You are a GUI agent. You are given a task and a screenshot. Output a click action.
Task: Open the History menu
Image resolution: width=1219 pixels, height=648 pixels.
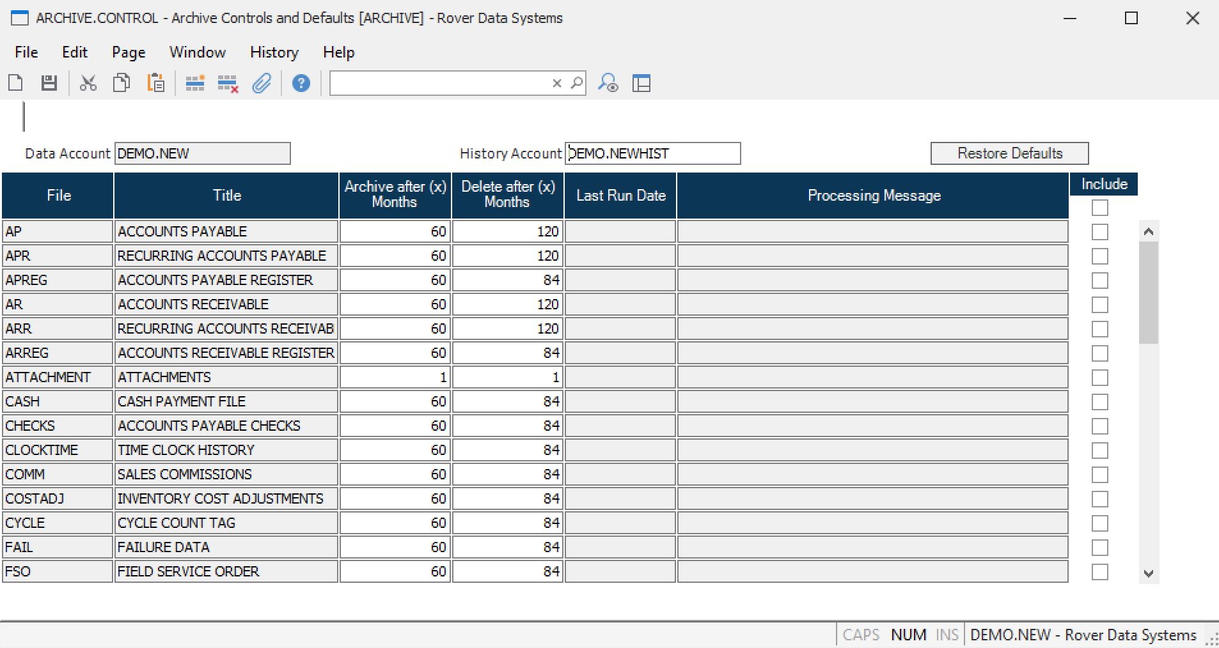tap(274, 52)
